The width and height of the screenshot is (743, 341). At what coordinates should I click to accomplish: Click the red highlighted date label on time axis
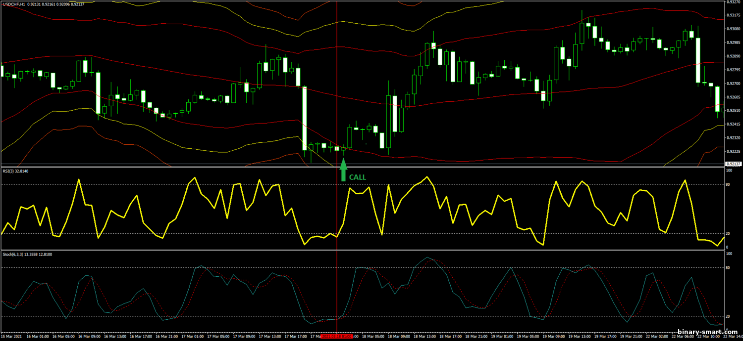click(x=337, y=337)
